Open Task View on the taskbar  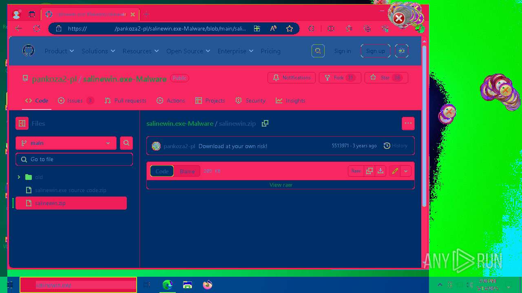[x=147, y=285]
